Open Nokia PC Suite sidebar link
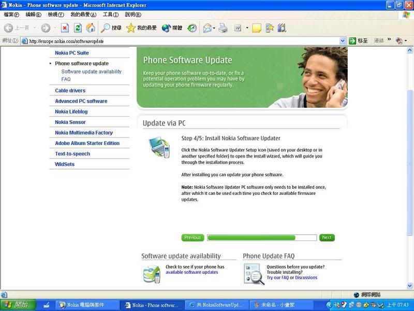414x311 pixels. point(72,53)
